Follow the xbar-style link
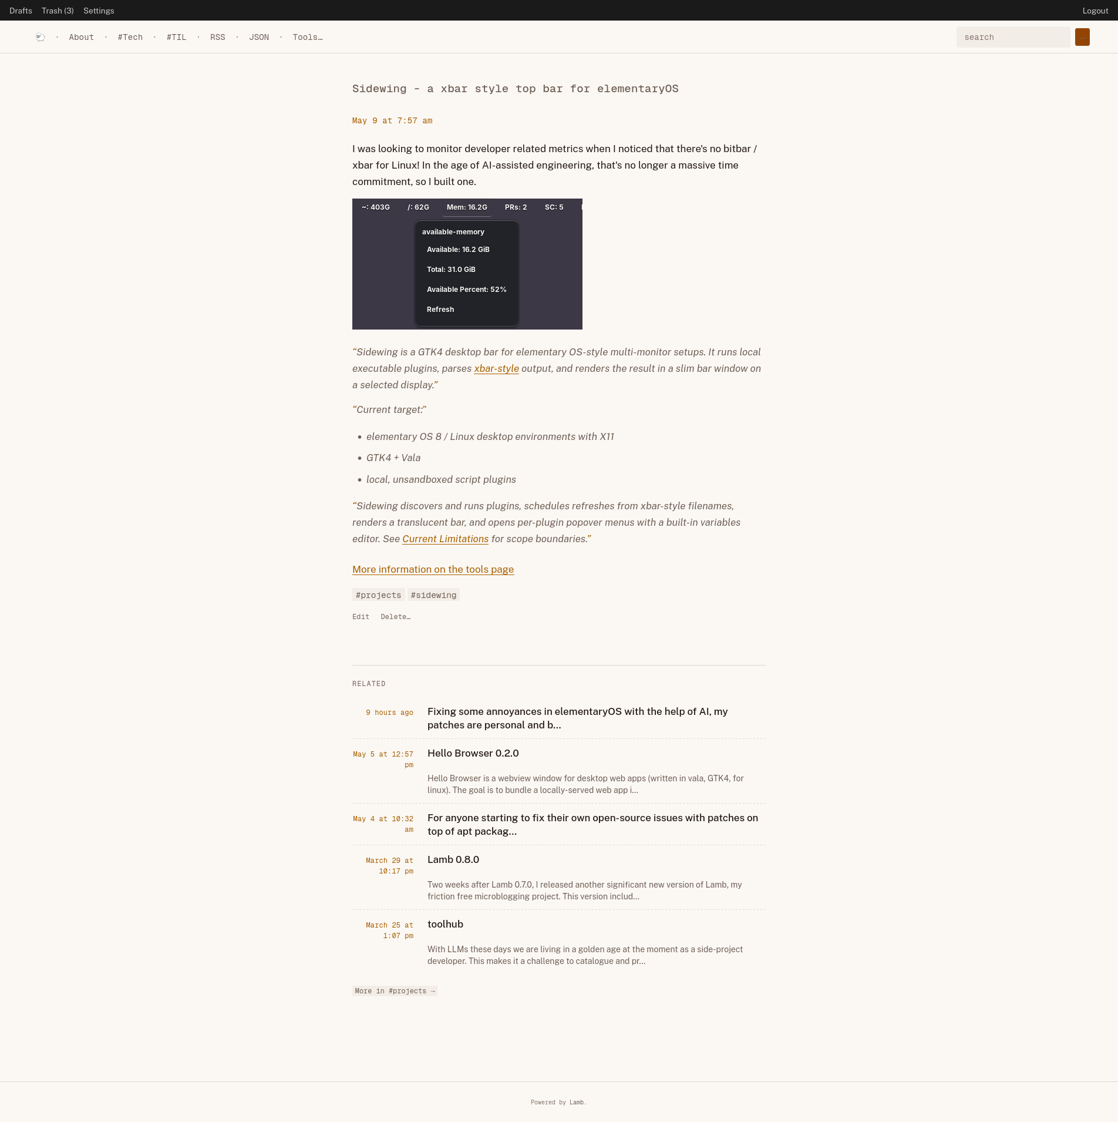The height and width of the screenshot is (1122, 1118). [496, 368]
